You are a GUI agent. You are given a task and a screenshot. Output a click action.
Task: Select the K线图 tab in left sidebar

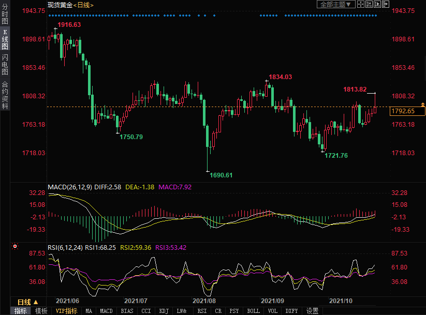point(5,39)
